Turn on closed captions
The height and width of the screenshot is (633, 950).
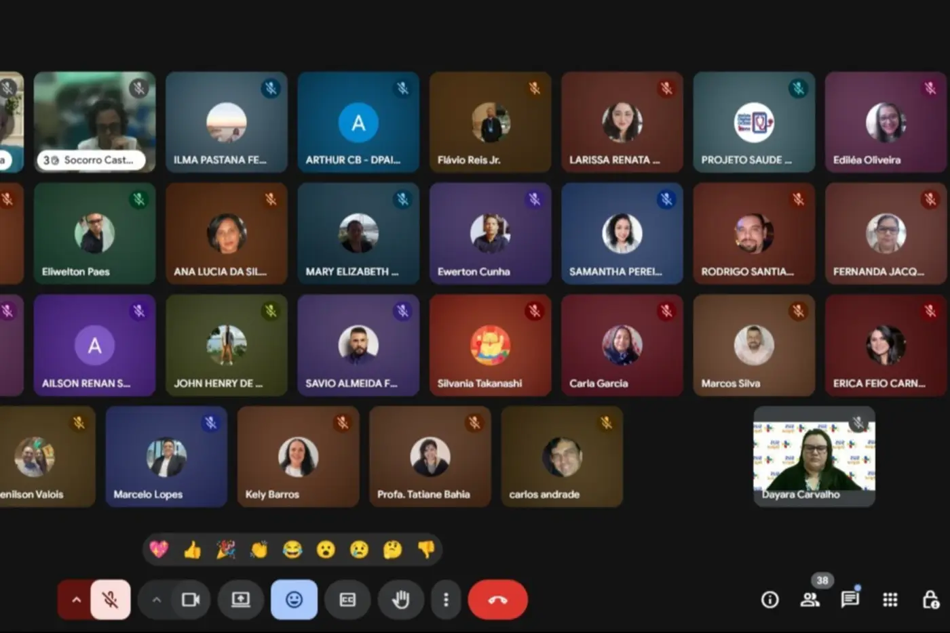(347, 600)
